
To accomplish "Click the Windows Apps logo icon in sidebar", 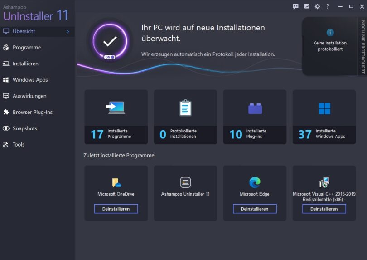I will pos(6,80).
